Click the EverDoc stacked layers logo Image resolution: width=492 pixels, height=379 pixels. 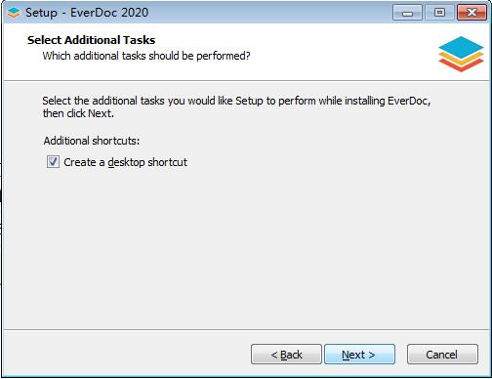(x=461, y=54)
